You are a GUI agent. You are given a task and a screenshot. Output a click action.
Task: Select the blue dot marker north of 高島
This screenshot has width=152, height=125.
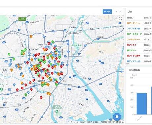87,23
